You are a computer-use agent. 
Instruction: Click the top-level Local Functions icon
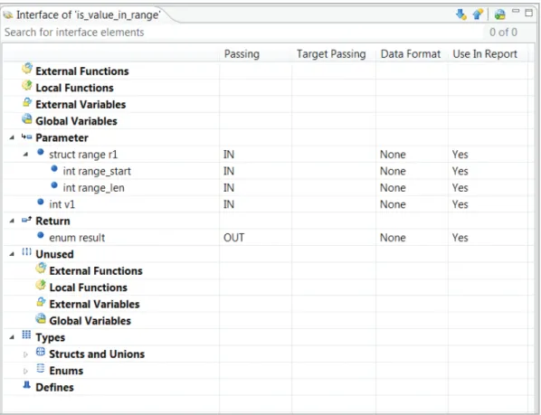[x=27, y=85]
